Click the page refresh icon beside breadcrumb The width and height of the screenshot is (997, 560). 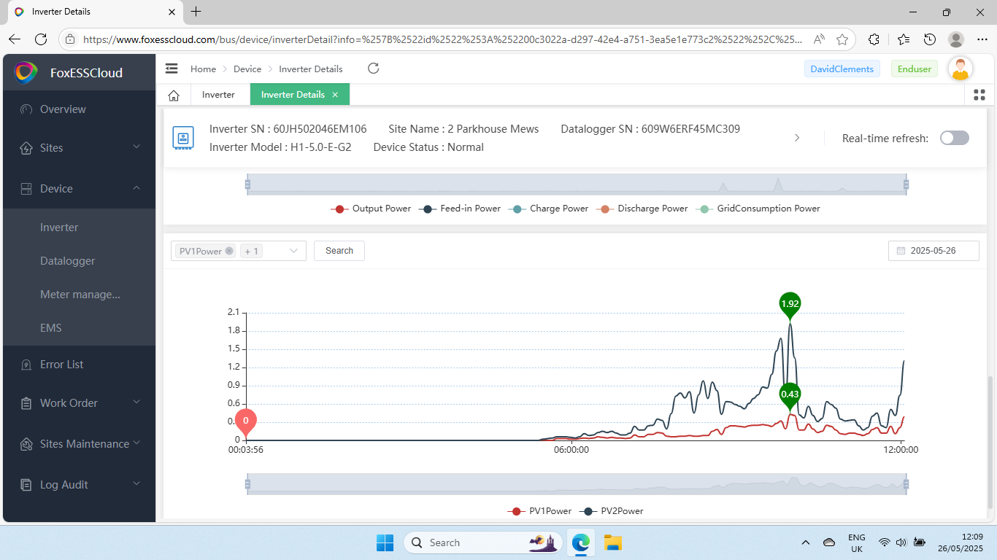(373, 69)
